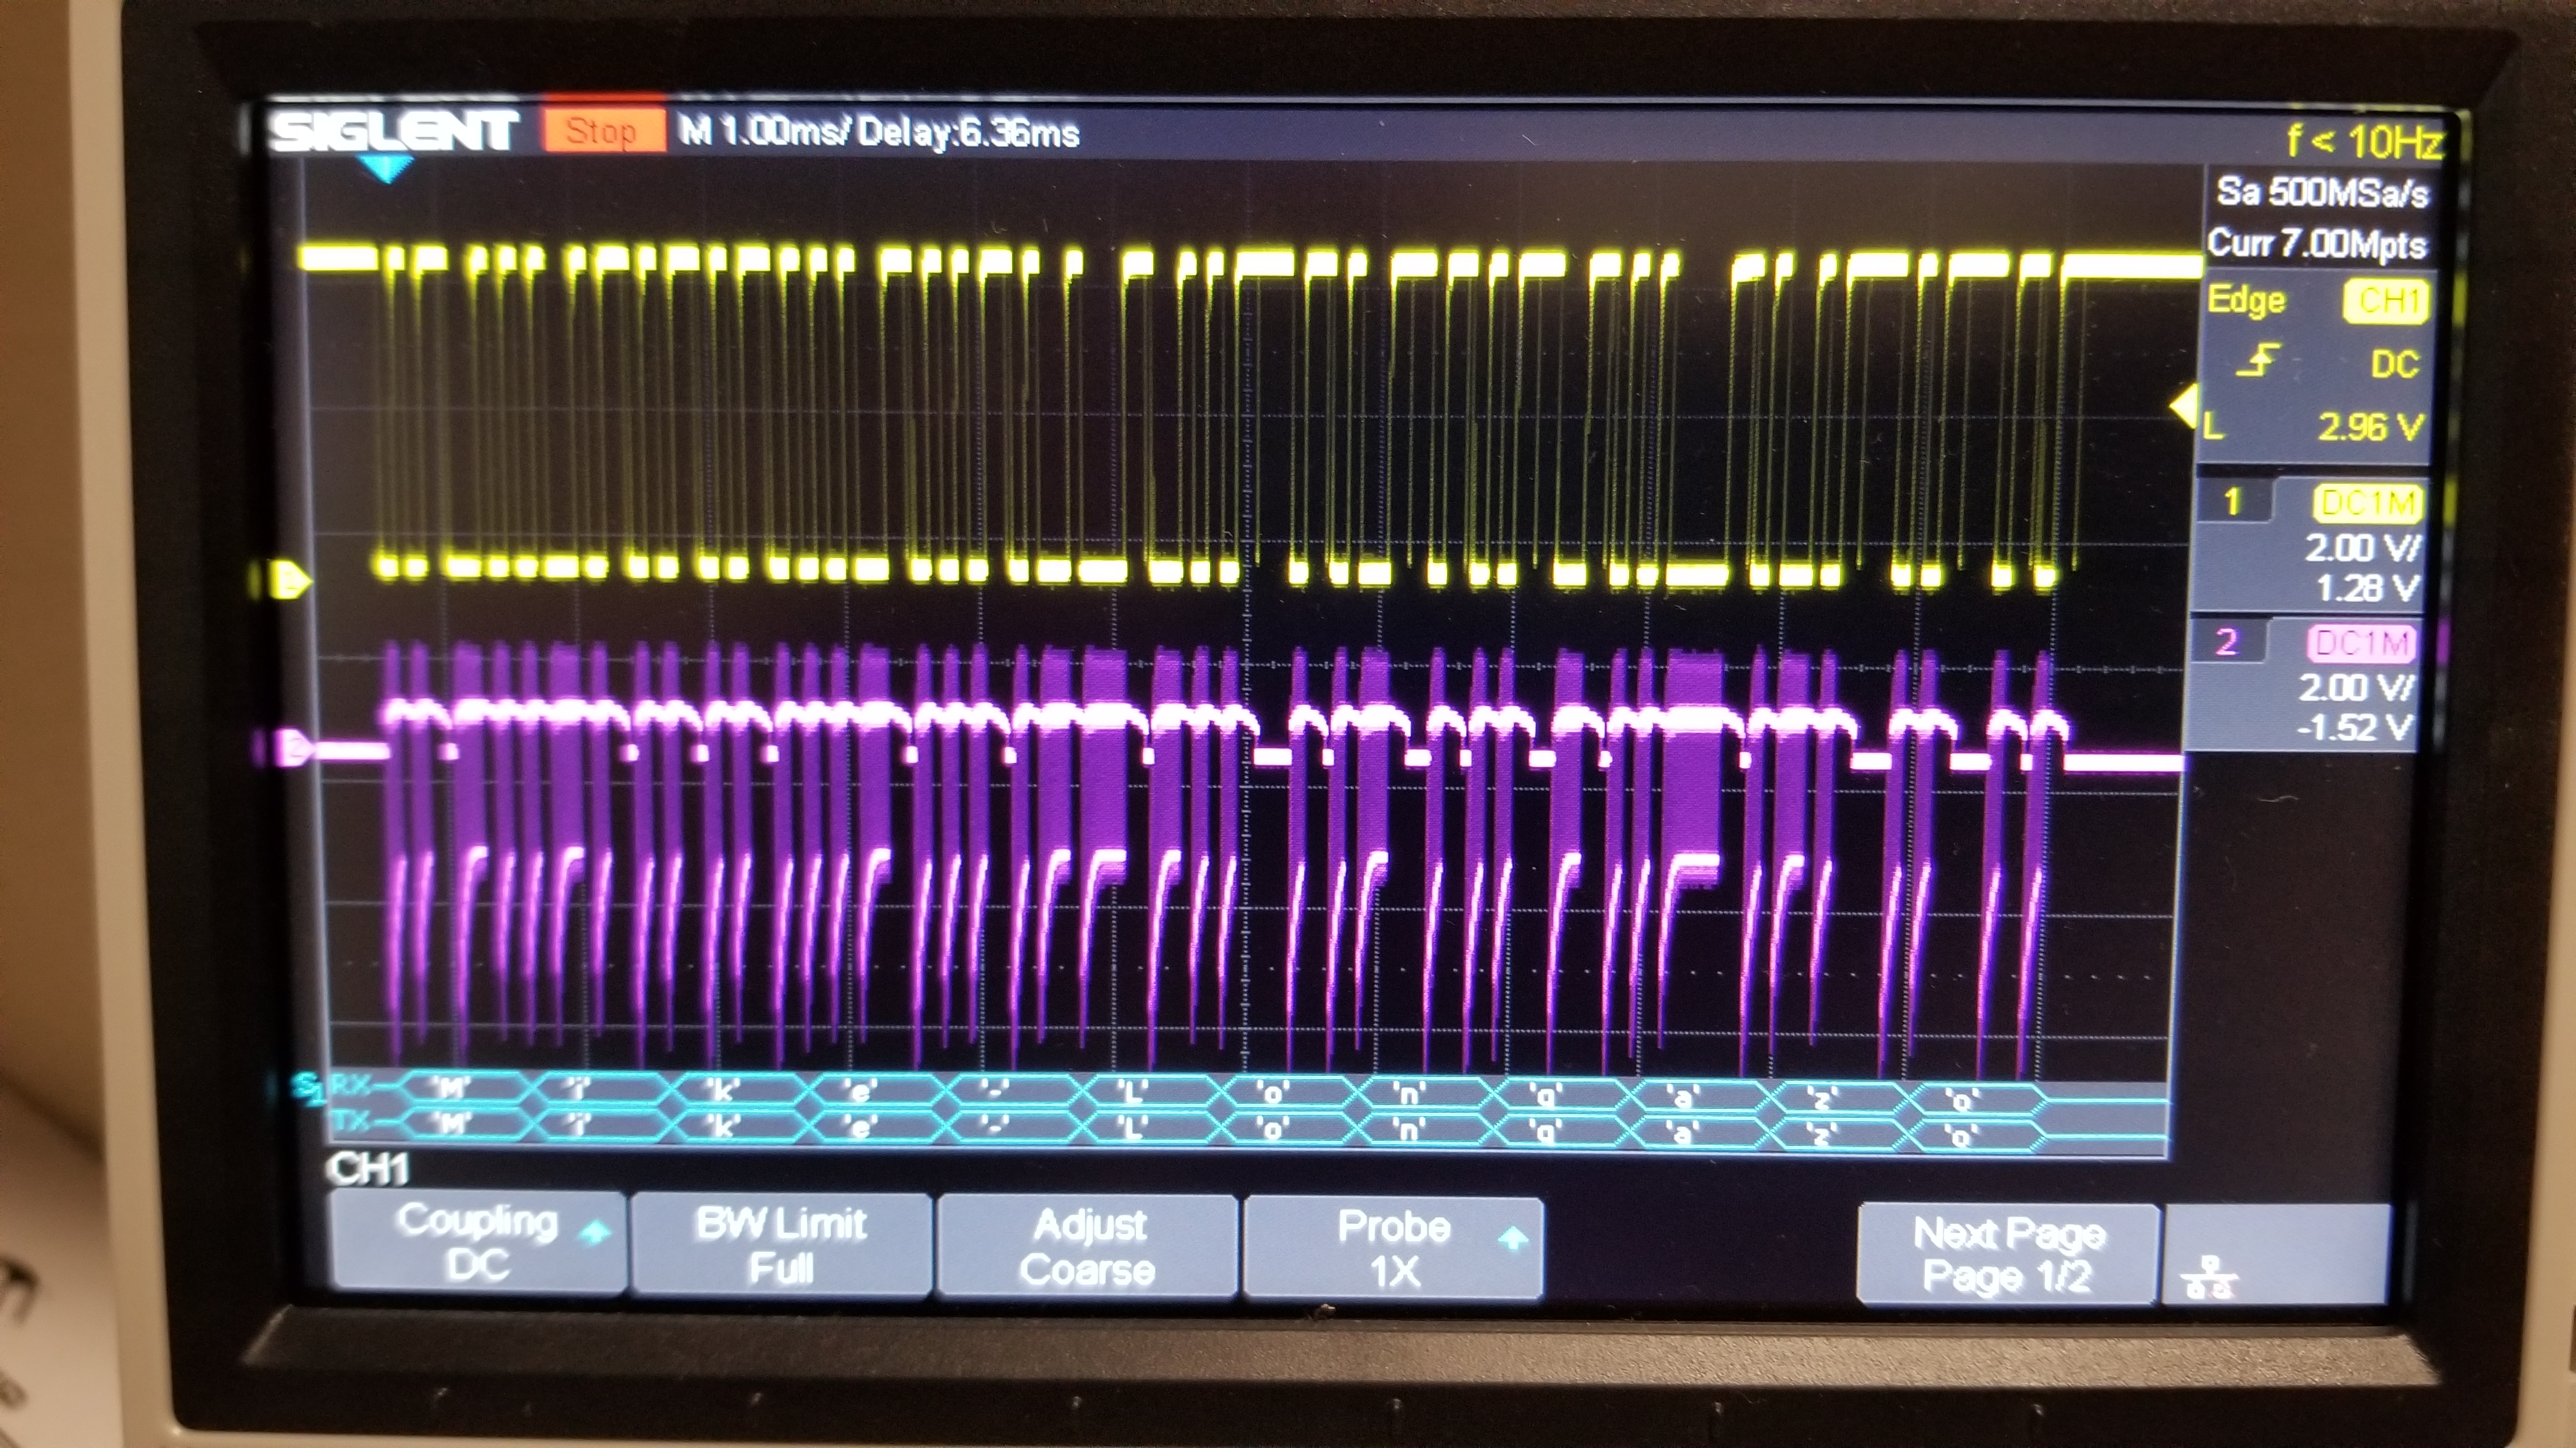Click the network LAN status icon
Image resolution: width=2576 pixels, height=1448 pixels.
click(2210, 1276)
